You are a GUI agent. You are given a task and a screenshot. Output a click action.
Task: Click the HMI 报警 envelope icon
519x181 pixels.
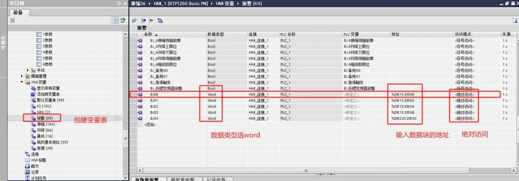tap(28, 160)
